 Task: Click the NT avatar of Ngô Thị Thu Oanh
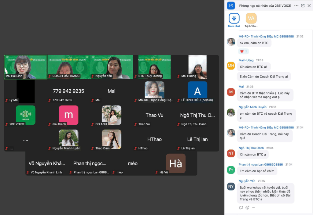231,154
